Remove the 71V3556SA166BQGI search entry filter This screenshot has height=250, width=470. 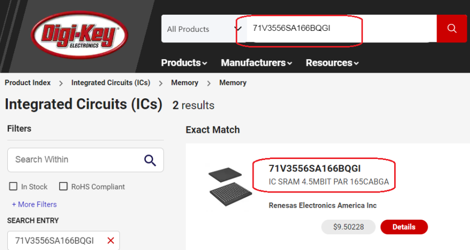pos(110,241)
